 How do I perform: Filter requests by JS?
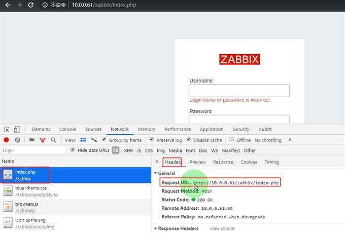coord(139,150)
